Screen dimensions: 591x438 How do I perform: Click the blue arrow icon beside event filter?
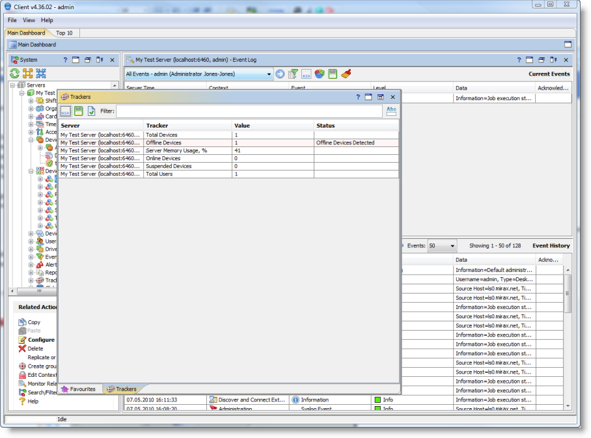pyautogui.click(x=281, y=74)
